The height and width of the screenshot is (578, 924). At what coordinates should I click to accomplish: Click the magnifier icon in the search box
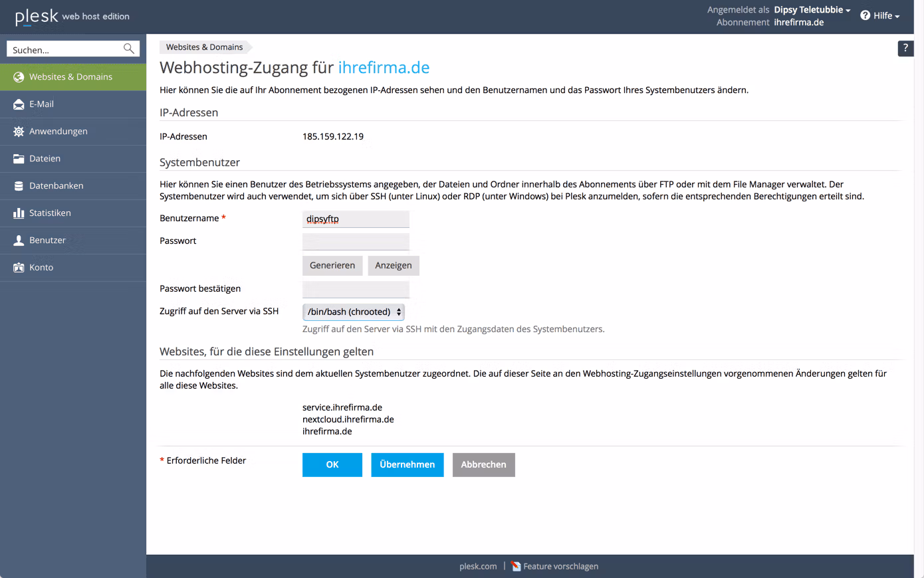click(128, 48)
